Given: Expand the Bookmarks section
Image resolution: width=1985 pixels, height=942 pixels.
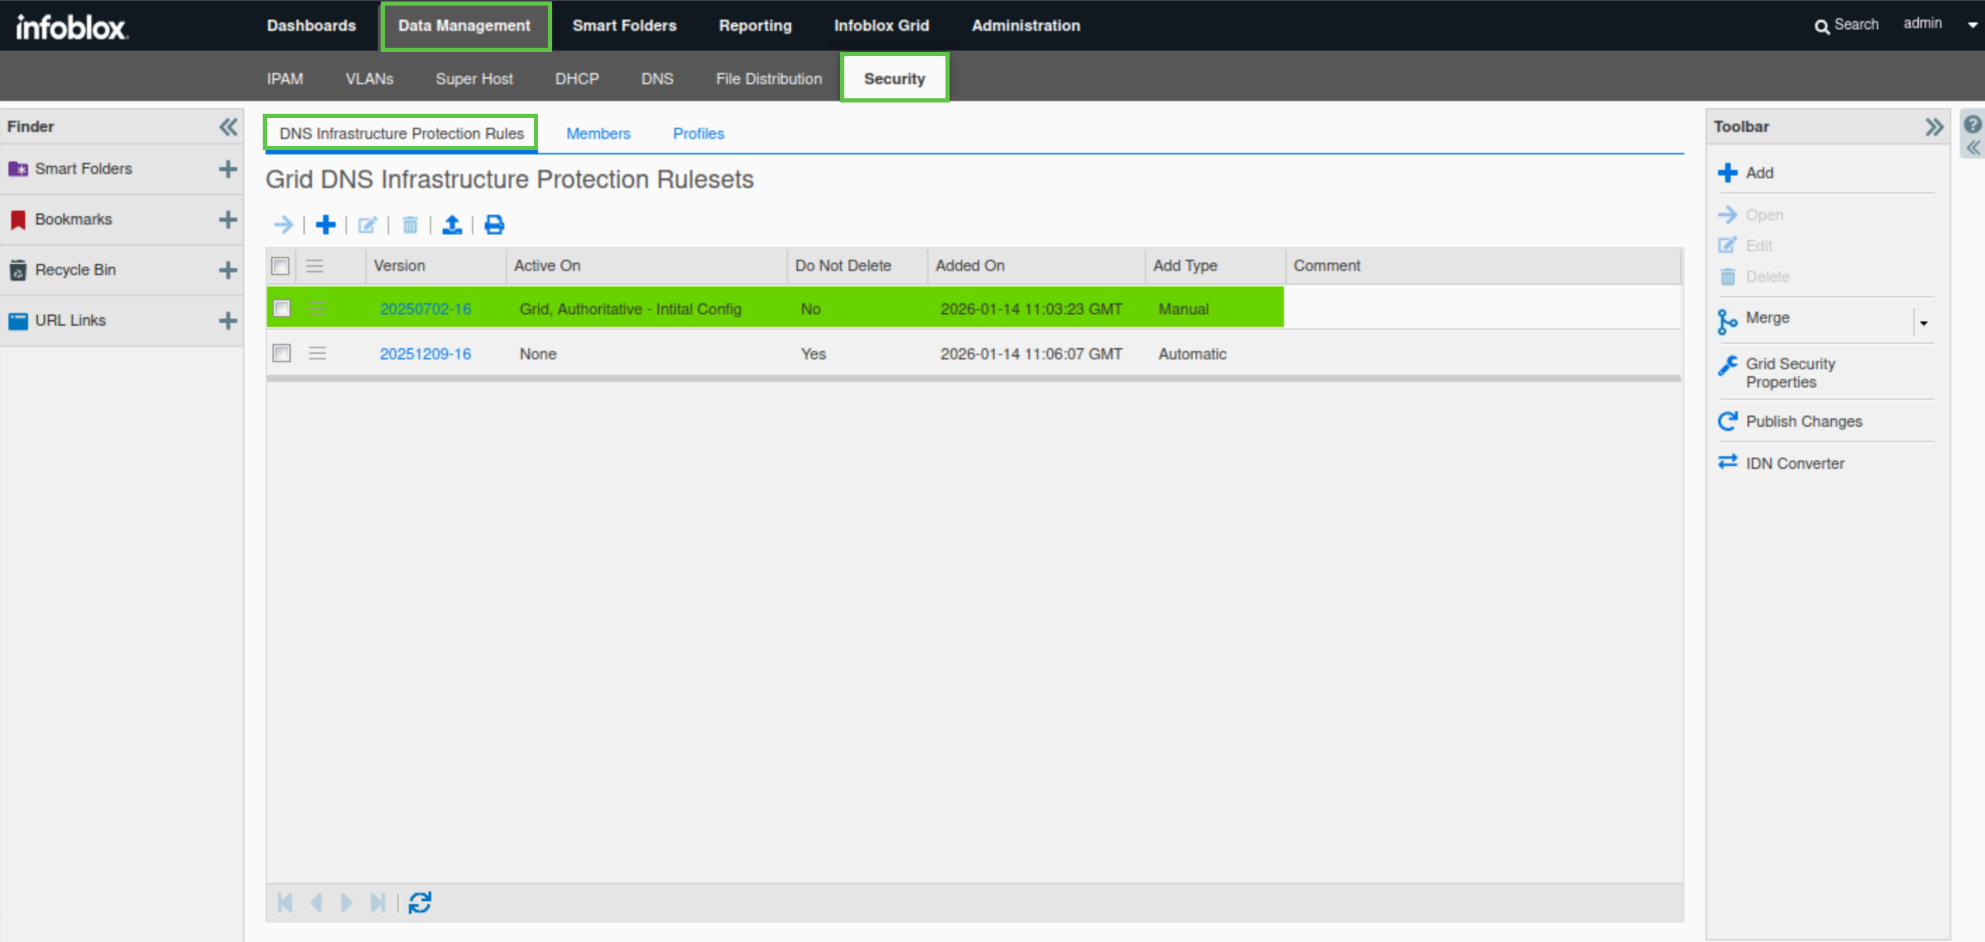Looking at the screenshot, I should point(228,220).
